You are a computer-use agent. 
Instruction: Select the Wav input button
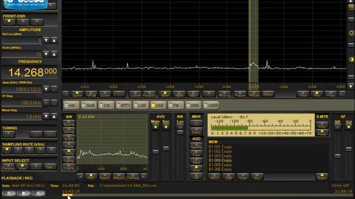click(x=22, y=167)
